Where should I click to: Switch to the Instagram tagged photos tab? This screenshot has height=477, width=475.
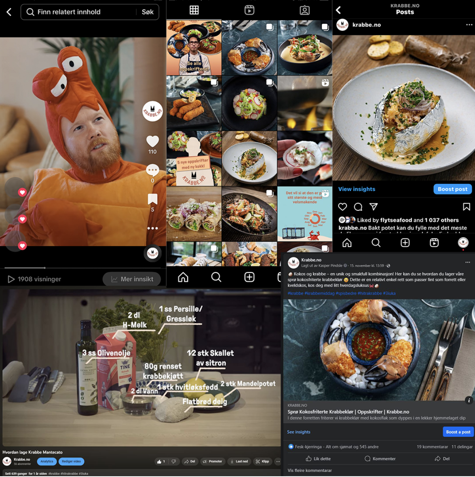(305, 10)
